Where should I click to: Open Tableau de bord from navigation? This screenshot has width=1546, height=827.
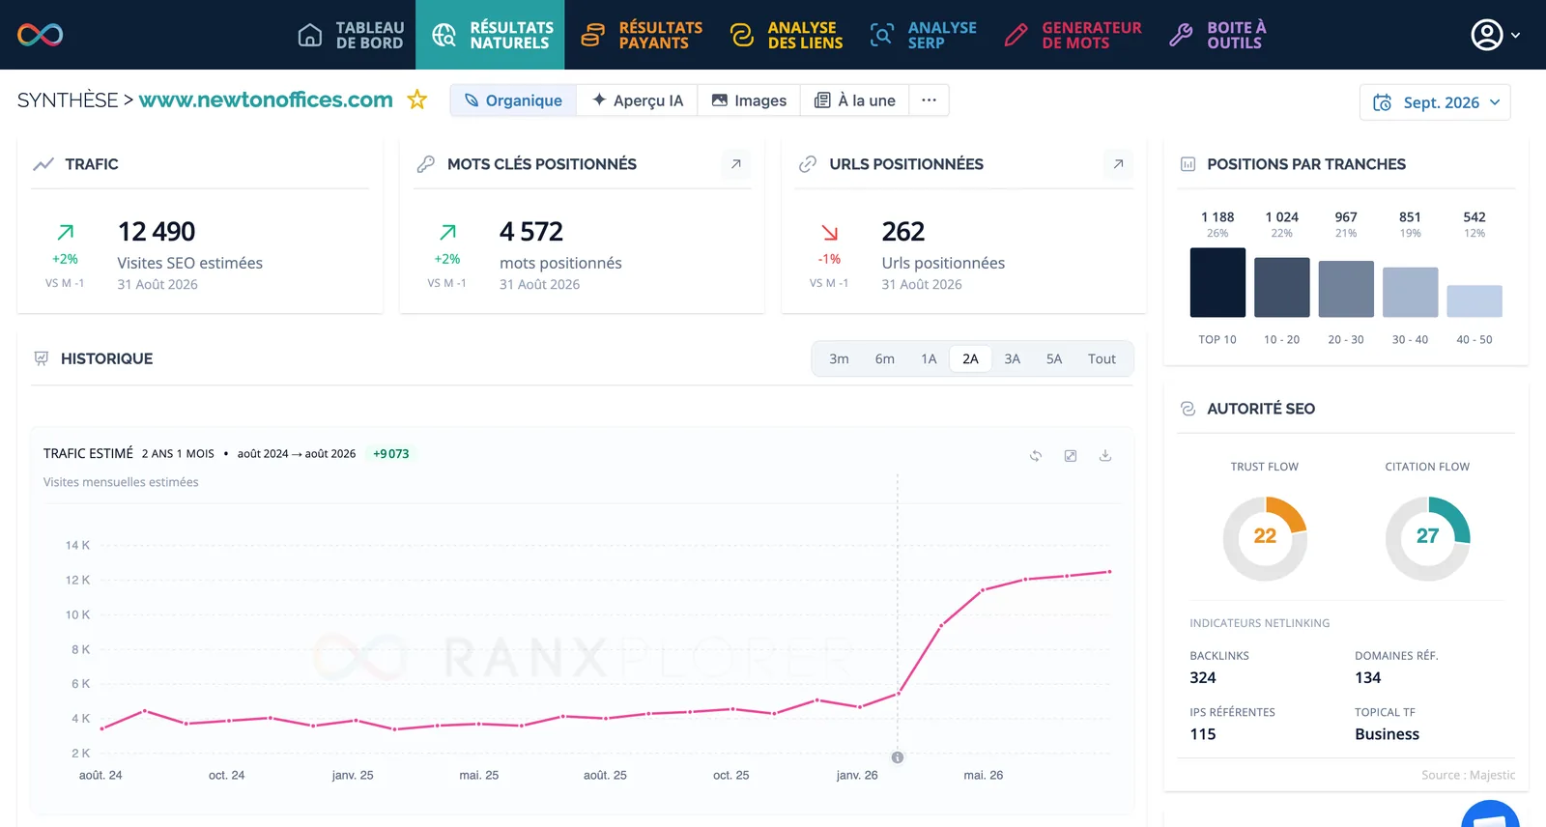click(351, 35)
